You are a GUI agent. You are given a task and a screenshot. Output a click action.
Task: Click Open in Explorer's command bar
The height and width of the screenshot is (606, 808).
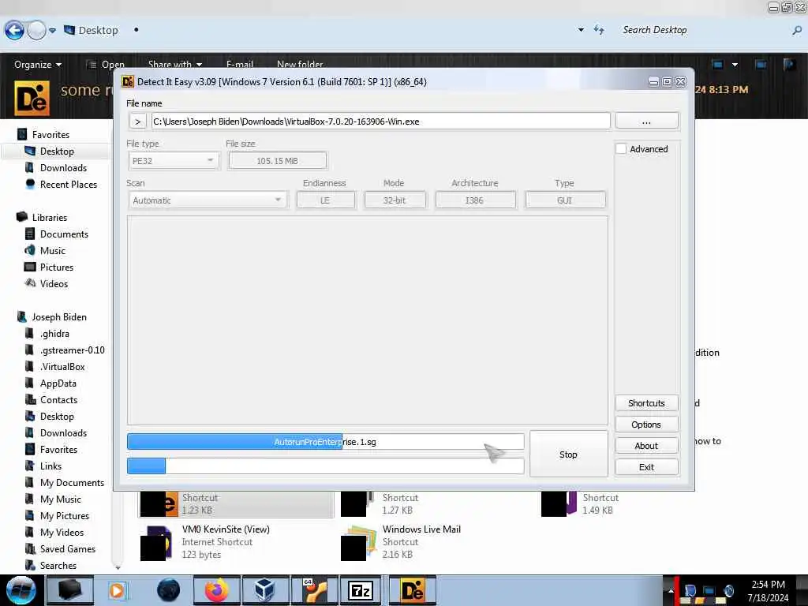click(x=107, y=65)
